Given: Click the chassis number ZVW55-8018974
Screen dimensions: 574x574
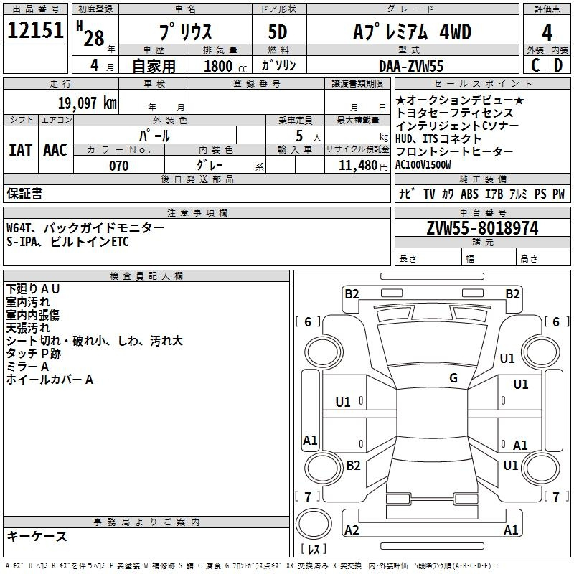Looking at the screenshot, I should [482, 228].
